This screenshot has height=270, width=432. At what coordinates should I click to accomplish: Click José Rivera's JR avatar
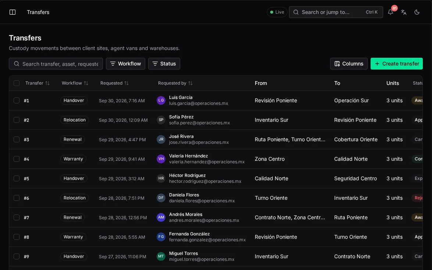pyautogui.click(x=161, y=139)
